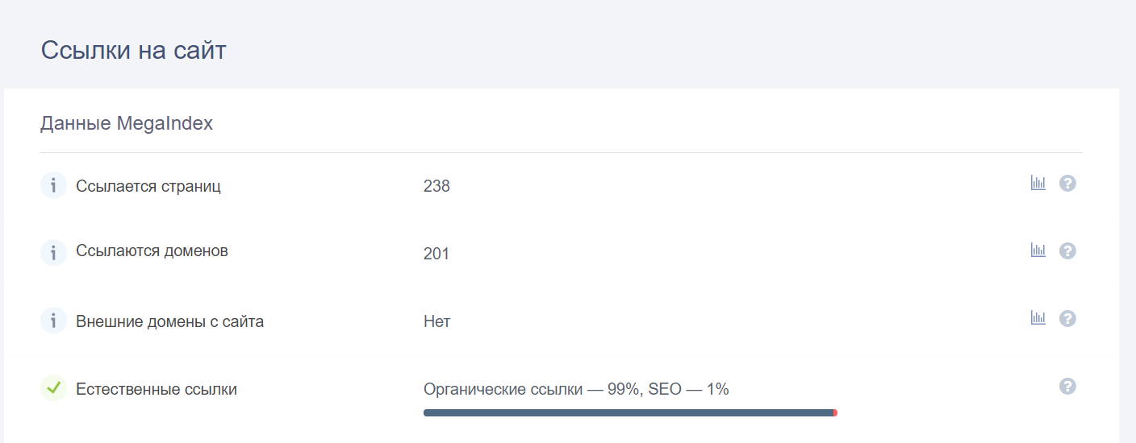The height and width of the screenshot is (443, 1136).
Task: Open chart icon for Внешние домены с сайта
Action: click(x=1038, y=318)
